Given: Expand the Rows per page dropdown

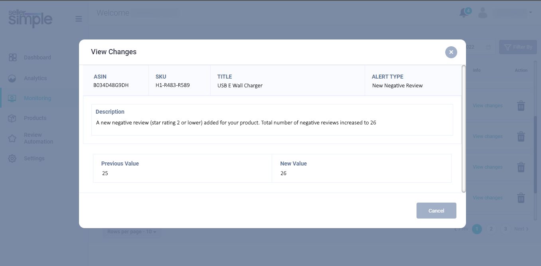Looking at the screenshot, I should coord(132,232).
